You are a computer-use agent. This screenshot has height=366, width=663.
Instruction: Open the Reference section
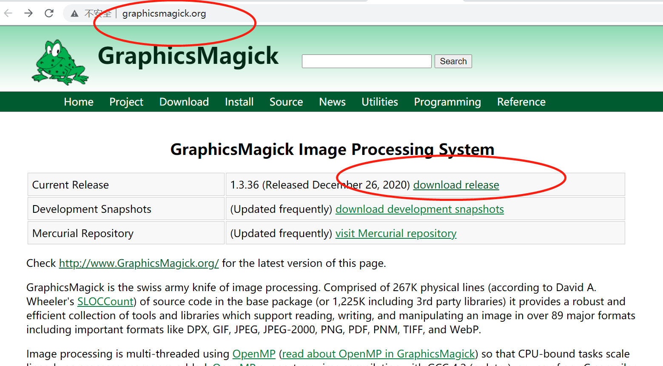click(x=521, y=102)
